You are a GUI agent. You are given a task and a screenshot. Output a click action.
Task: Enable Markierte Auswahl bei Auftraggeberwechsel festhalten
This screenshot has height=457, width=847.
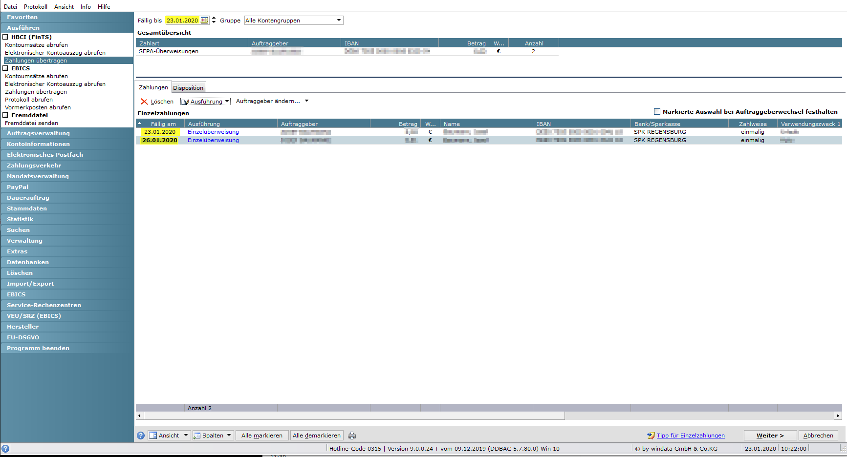(657, 112)
